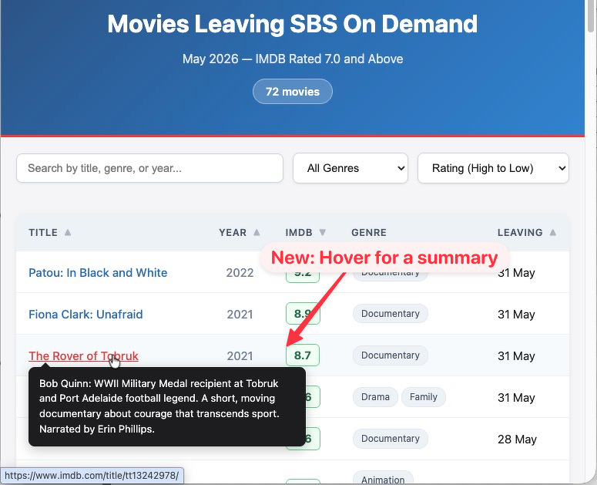Open the All Genres dropdown

(x=350, y=168)
